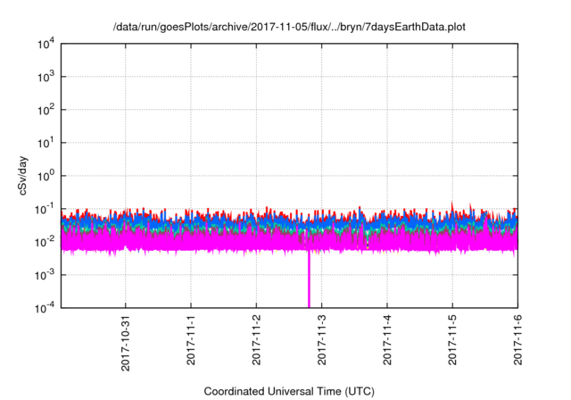Click the magenta dropout spike near 2017-11-3
571x400 pixels.
310,279
